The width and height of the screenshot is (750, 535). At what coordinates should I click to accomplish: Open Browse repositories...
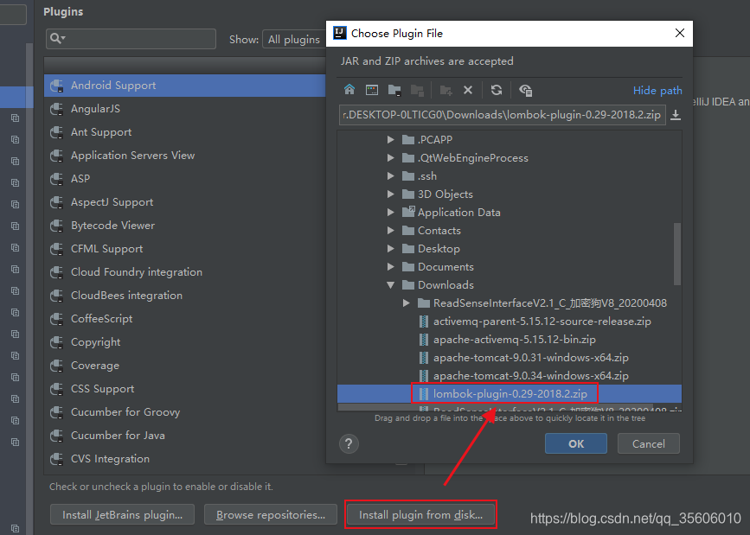pos(271,514)
